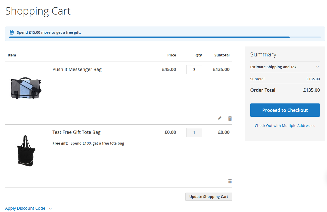
Task: Click the £0.00 price in Tote Bag row
Action: [x=170, y=132]
